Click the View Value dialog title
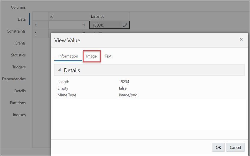This screenshot has width=250, height=156. click(67, 40)
